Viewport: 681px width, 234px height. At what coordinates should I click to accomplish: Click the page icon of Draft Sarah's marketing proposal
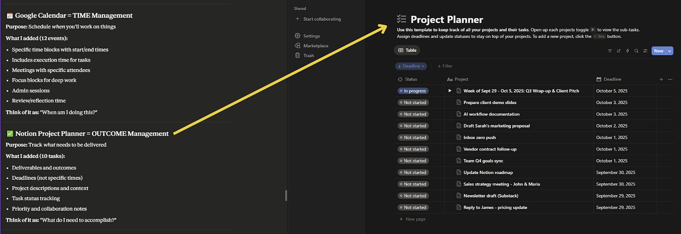pyautogui.click(x=459, y=126)
